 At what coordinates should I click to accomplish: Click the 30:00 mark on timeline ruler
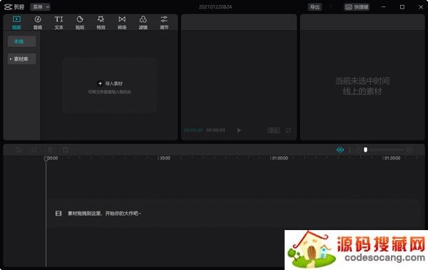coord(165,158)
